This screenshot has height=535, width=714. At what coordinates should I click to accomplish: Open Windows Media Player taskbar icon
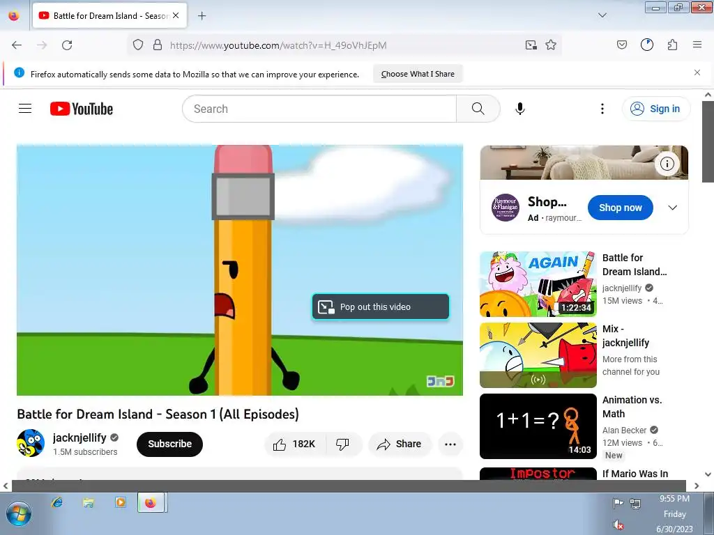pyautogui.click(x=120, y=502)
